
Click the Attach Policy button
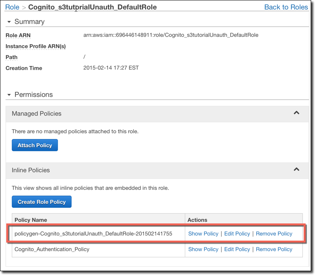point(35,145)
